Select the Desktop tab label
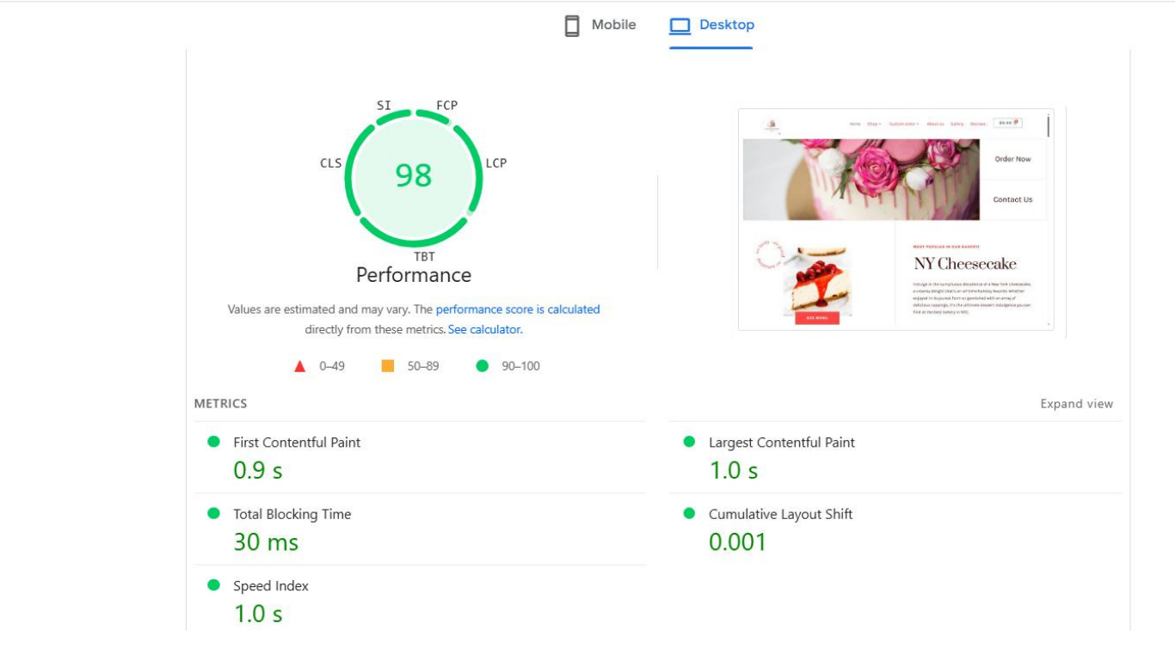1175x660 pixels. pos(726,25)
